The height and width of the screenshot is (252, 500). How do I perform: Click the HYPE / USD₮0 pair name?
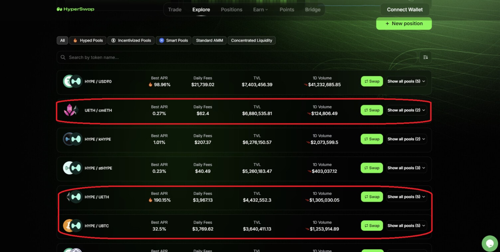[98, 81]
